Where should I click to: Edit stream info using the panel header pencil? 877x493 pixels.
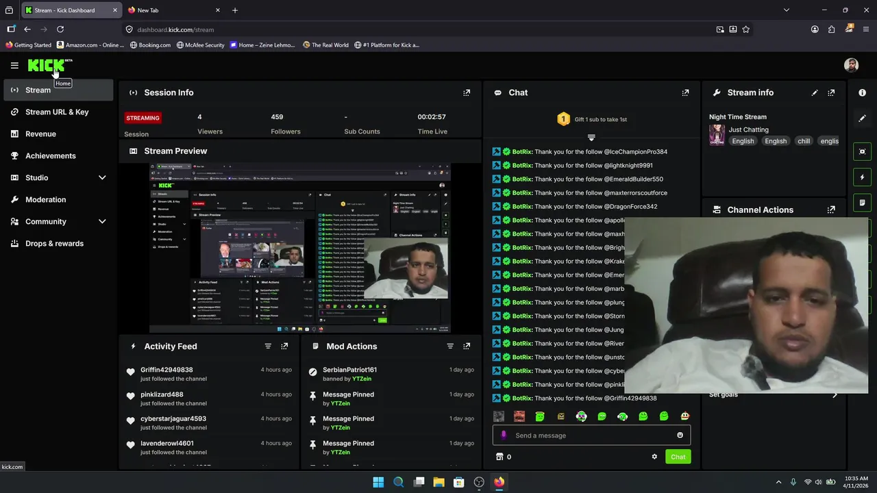point(815,92)
